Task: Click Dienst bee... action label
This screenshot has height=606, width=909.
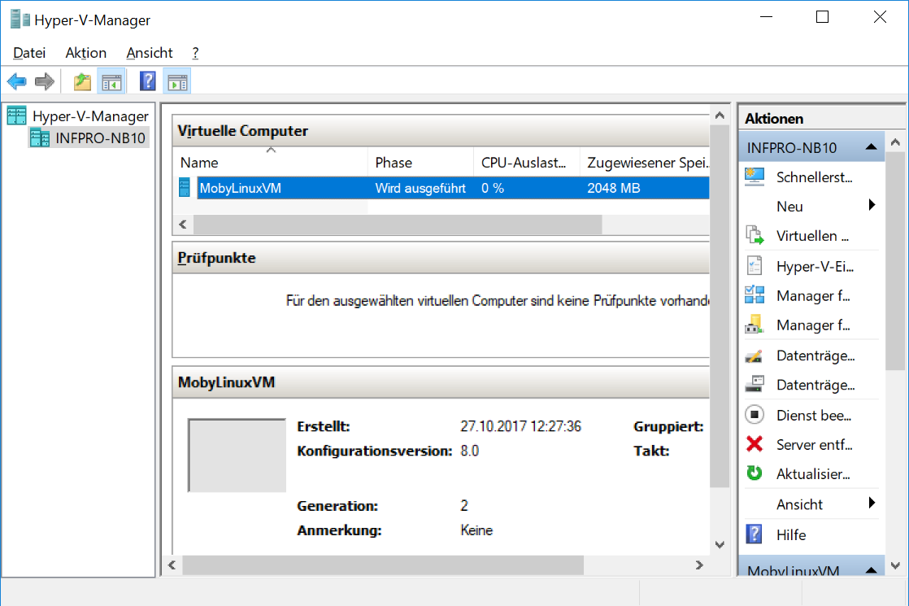Action: (x=814, y=415)
